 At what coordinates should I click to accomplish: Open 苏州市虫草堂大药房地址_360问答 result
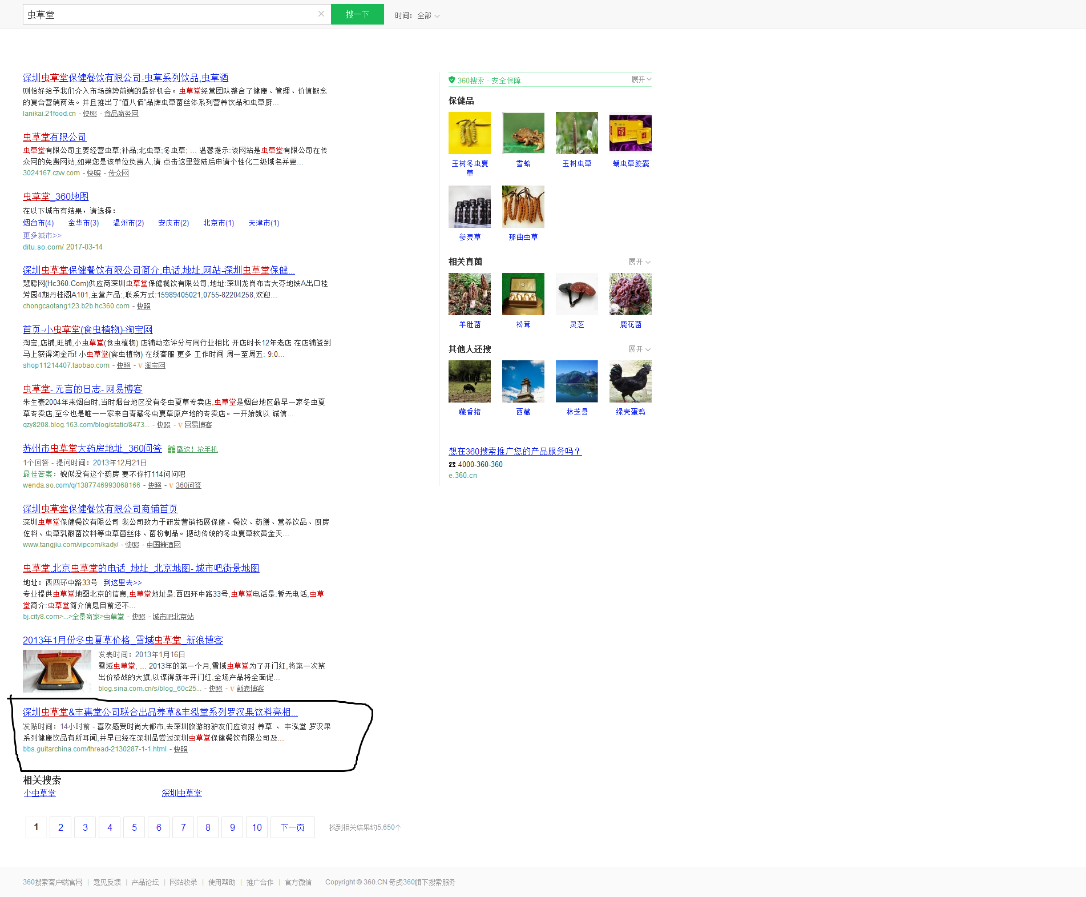pos(92,448)
